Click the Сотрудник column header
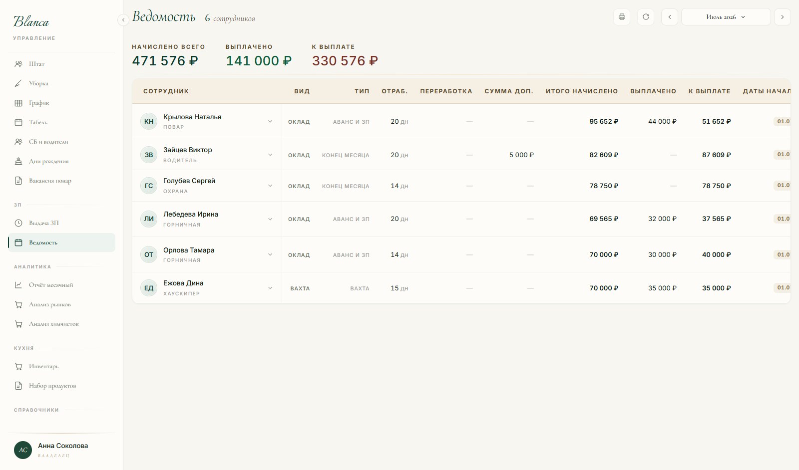 [x=166, y=91]
